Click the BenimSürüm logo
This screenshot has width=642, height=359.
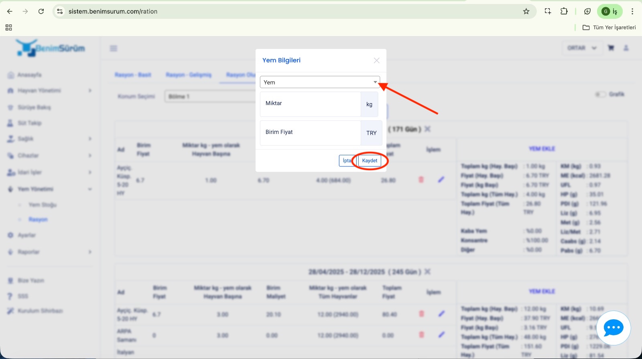(50, 48)
